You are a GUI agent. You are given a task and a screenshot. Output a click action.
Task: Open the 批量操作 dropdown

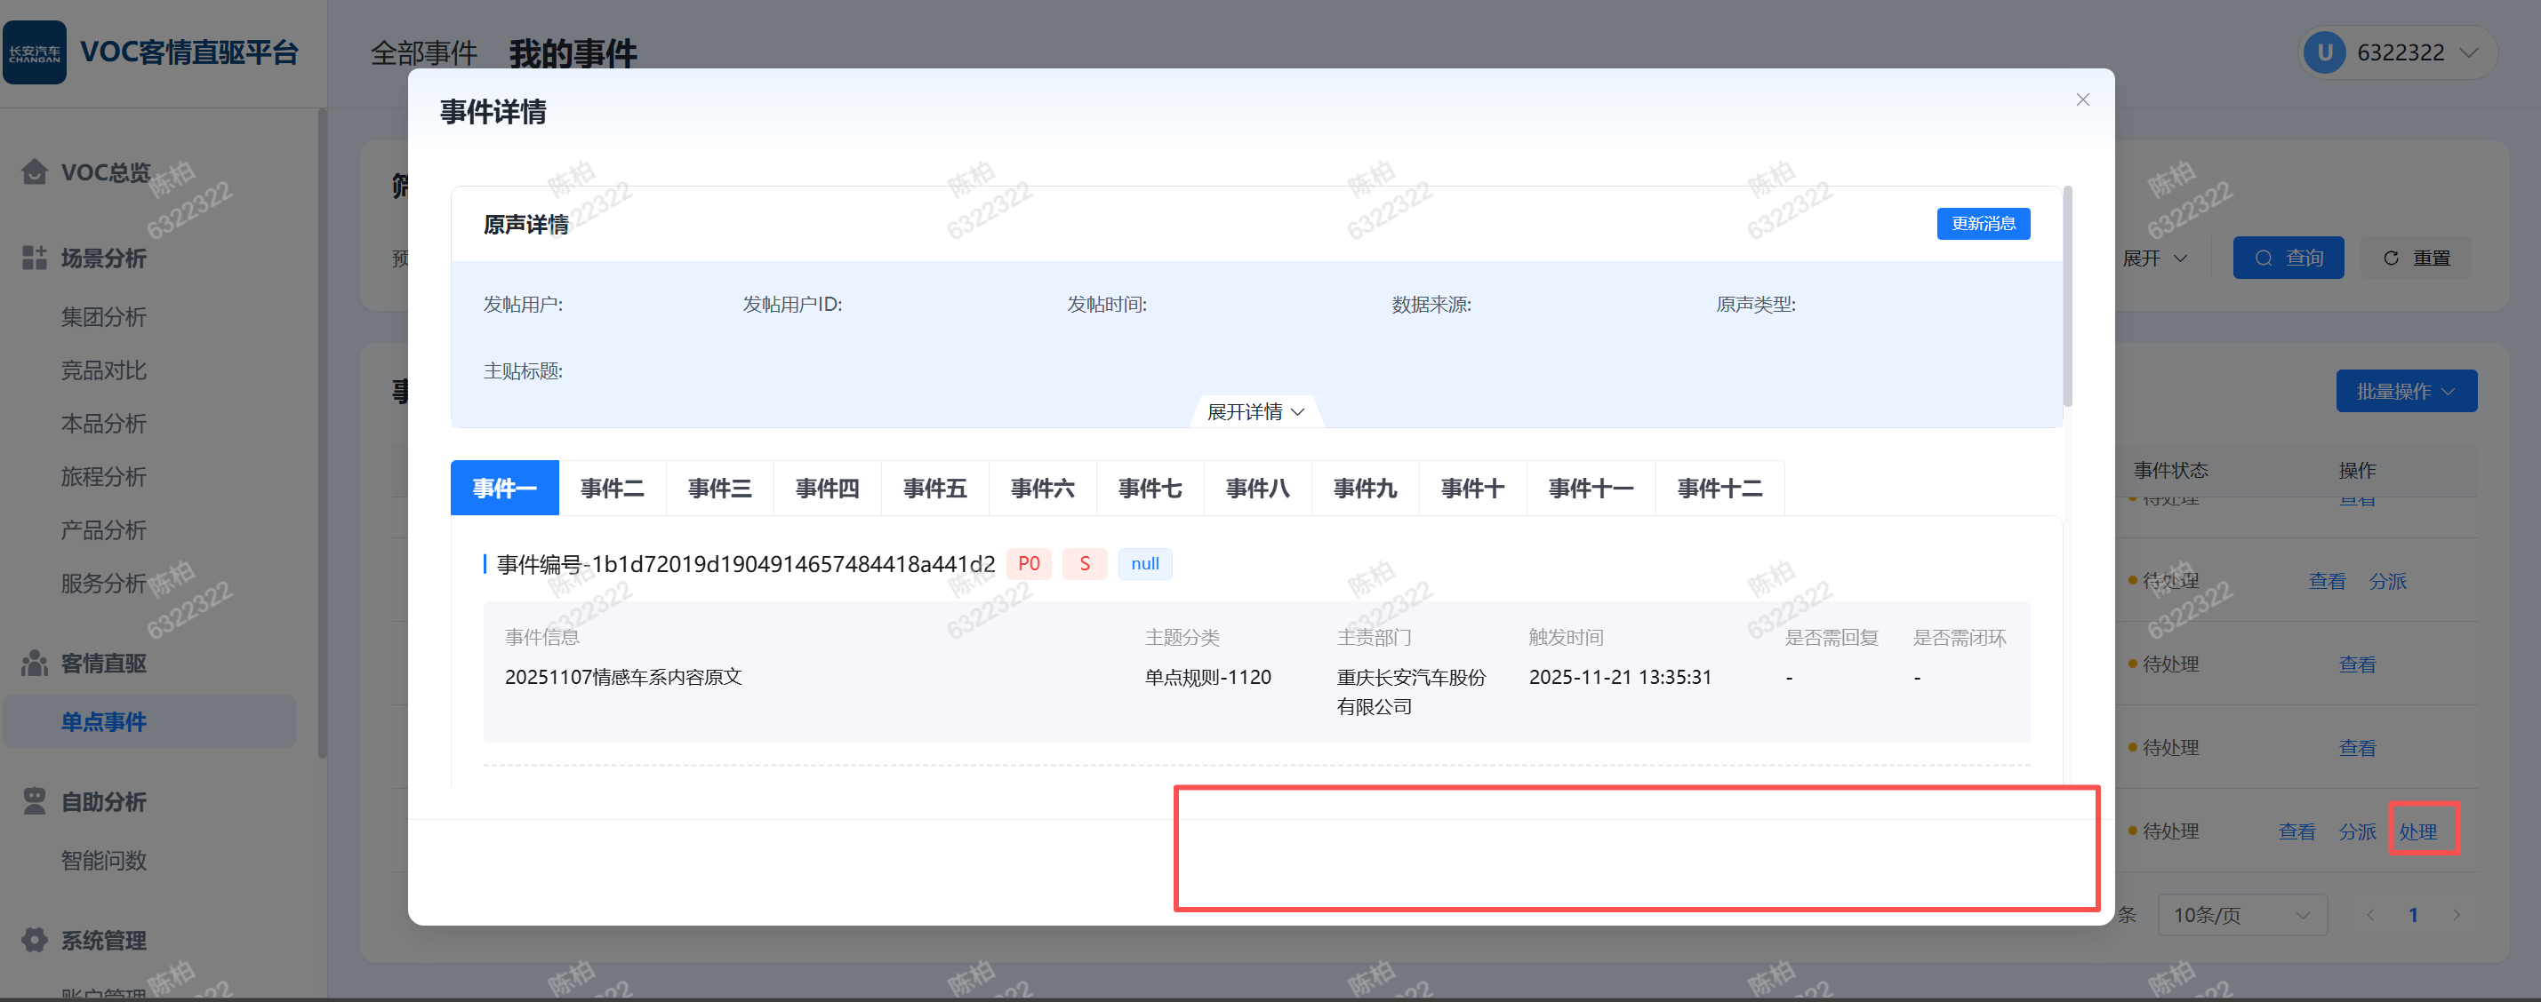click(x=2405, y=391)
